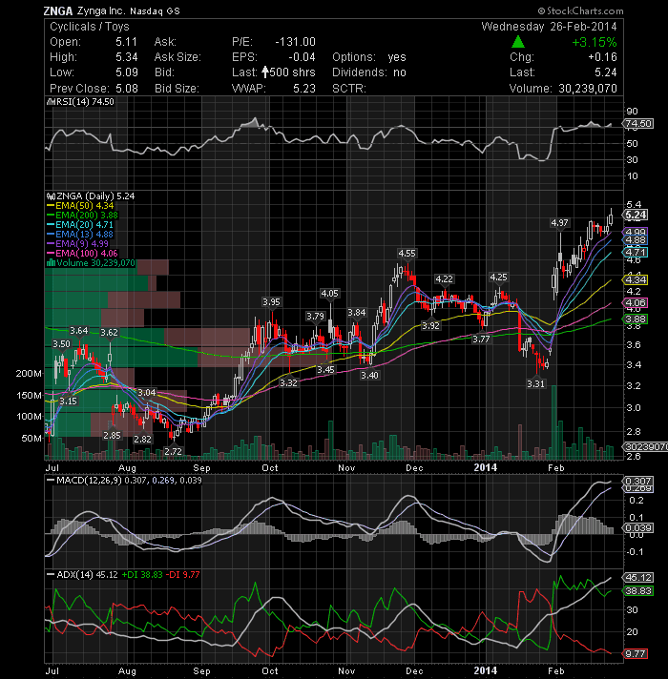Click the Low price 5.09
The height and width of the screenshot is (679, 668).
(x=127, y=72)
